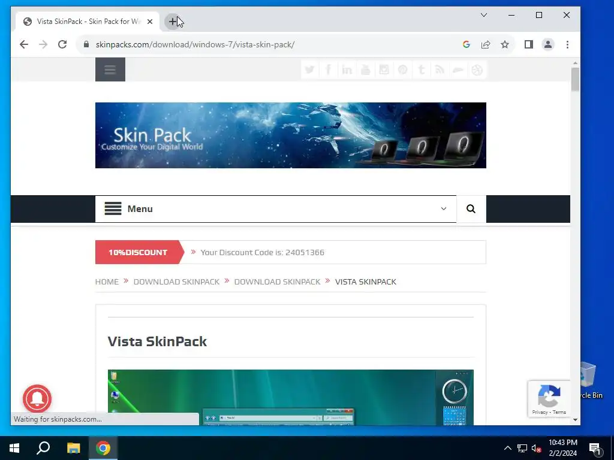Show hidden system tray icons
Image resolution: width=614 pixels, height=460 pixels.
(x=507, y=448)
